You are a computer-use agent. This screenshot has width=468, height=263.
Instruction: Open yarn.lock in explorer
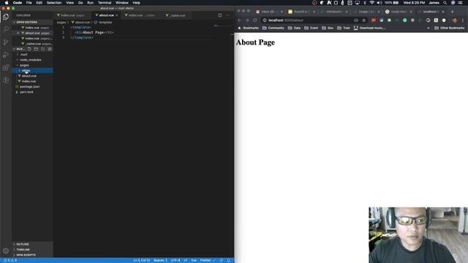point(26,92)
